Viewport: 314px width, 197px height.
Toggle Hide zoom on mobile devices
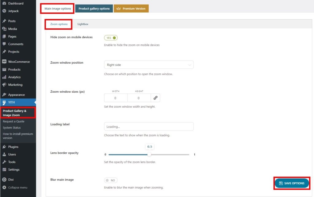click(x=111, y=38)
